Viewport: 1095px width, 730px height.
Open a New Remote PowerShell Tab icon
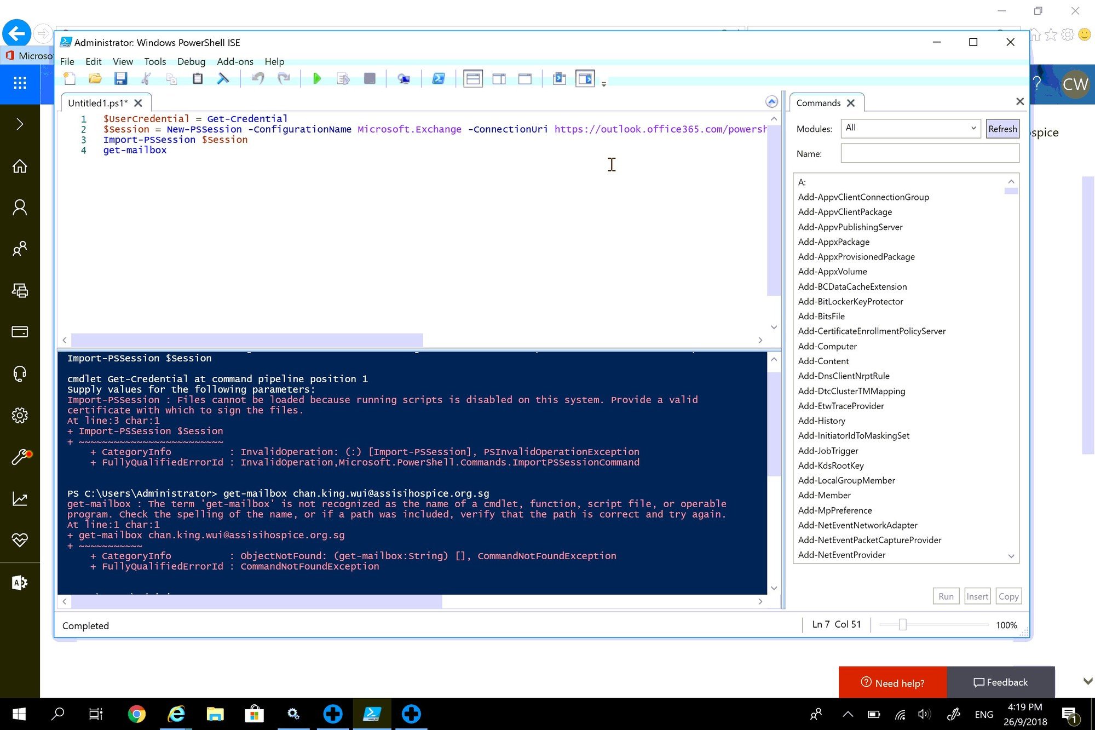point(404,78)
